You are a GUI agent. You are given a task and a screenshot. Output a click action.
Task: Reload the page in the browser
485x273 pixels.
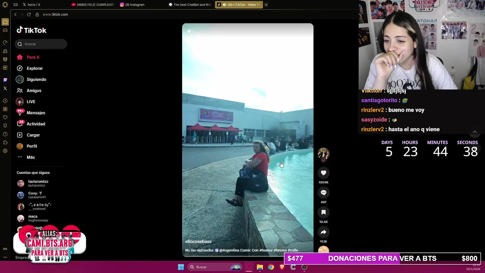(29, 14)
